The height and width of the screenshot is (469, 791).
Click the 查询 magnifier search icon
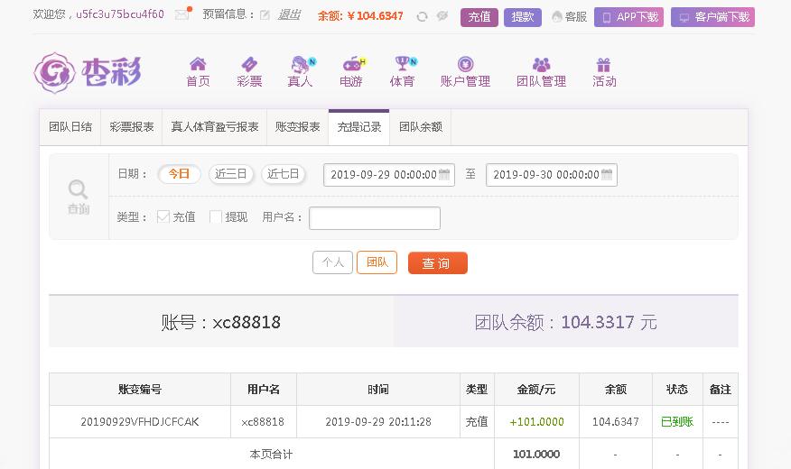pyautogui.click(x=79, y=197)
